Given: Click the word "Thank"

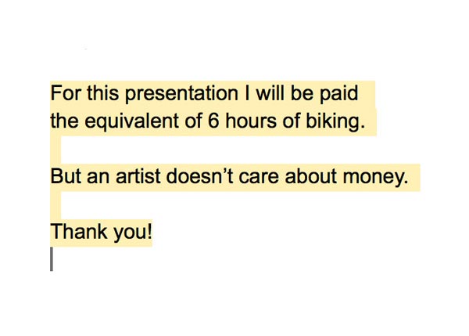Looking at the screenshot, I should (x=77, y=231).
